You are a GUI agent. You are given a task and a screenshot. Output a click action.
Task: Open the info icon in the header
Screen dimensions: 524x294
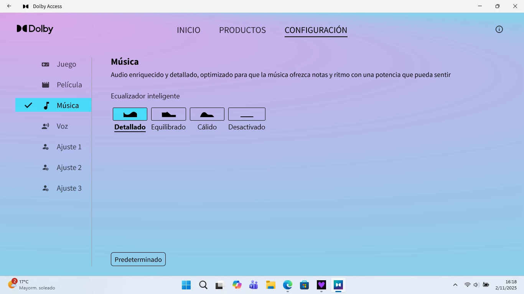[499, 29]
